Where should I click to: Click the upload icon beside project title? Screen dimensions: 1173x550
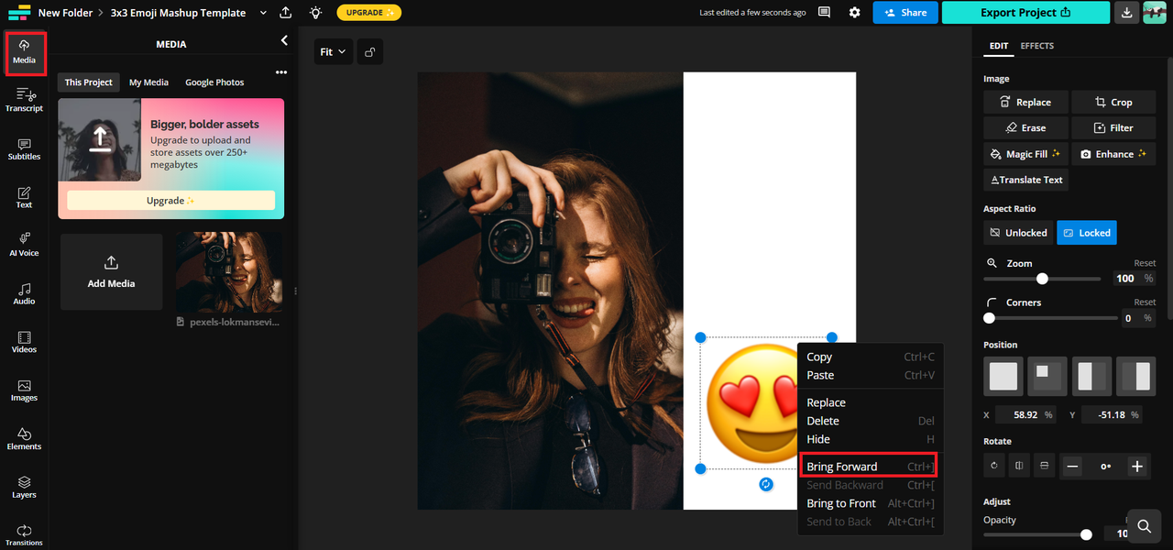286,13
